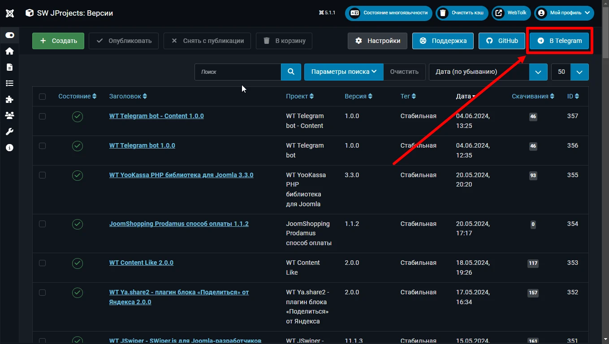This screenshot has width=609, height=344.
Task: Click the magnifier search button
Action: 291,72
